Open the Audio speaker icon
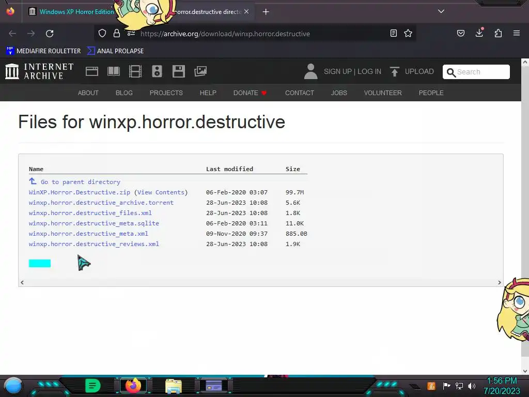 (x=157, y=71)
